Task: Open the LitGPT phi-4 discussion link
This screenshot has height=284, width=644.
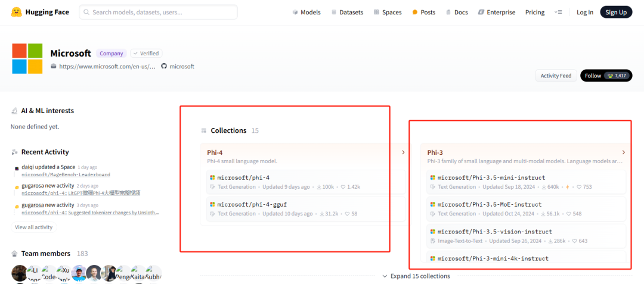Action: click(81, 193)
